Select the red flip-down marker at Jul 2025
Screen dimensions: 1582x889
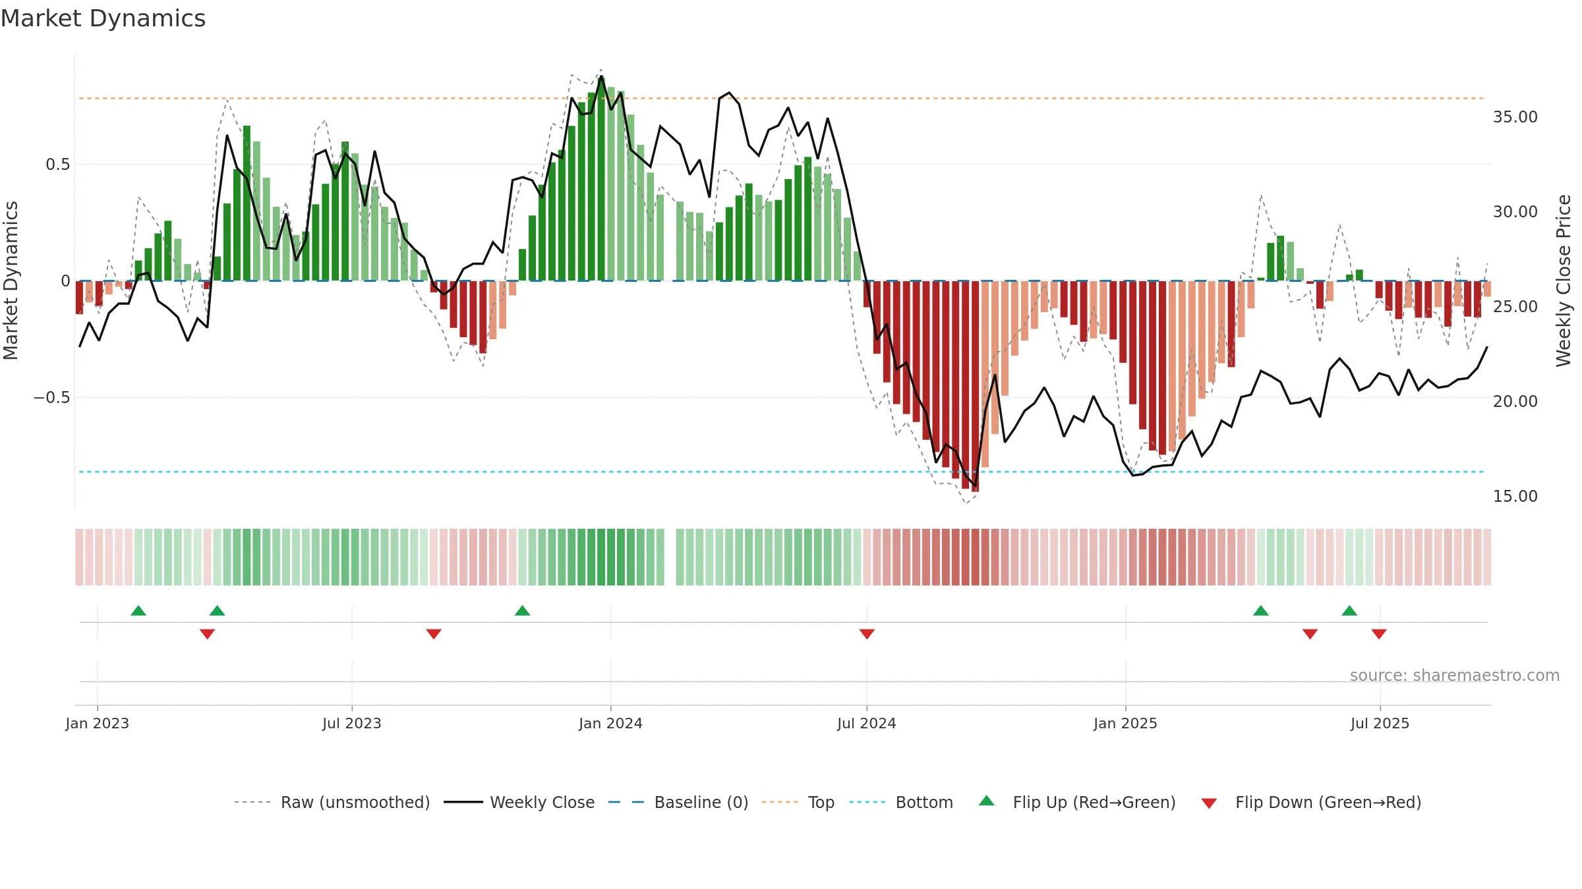pos(1379,633)
